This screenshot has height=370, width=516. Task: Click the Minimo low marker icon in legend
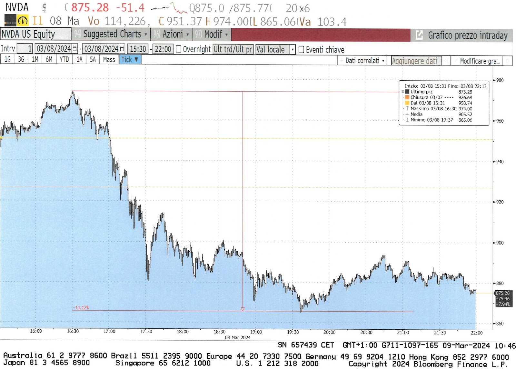pos(407,120)
